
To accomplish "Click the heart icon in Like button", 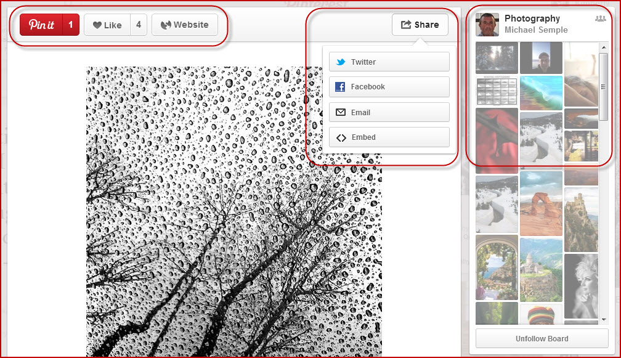I will tap(97, 25).
